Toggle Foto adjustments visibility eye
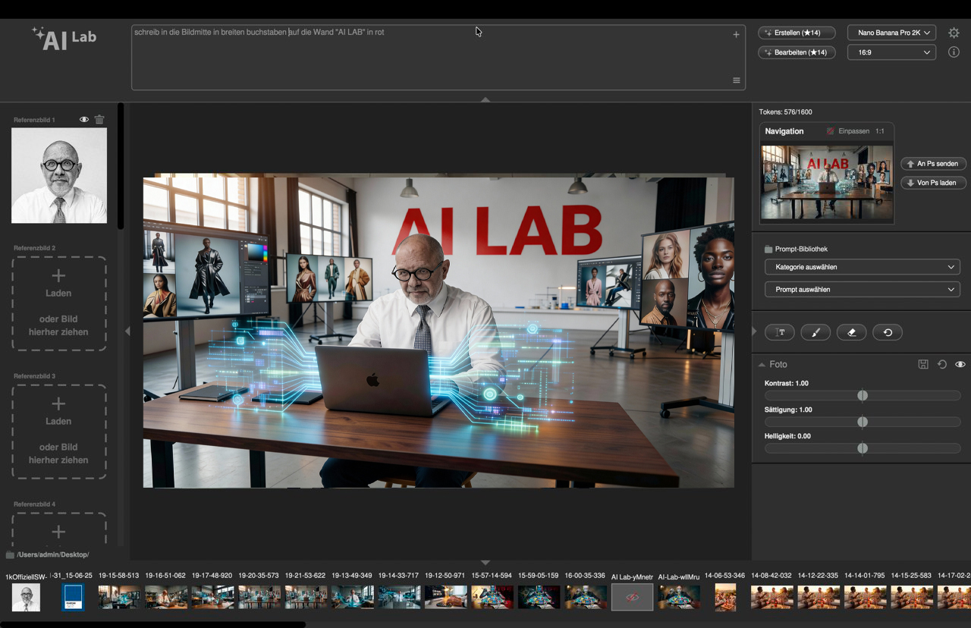Screen dimensions: 971x628 (x=960, y=365)
